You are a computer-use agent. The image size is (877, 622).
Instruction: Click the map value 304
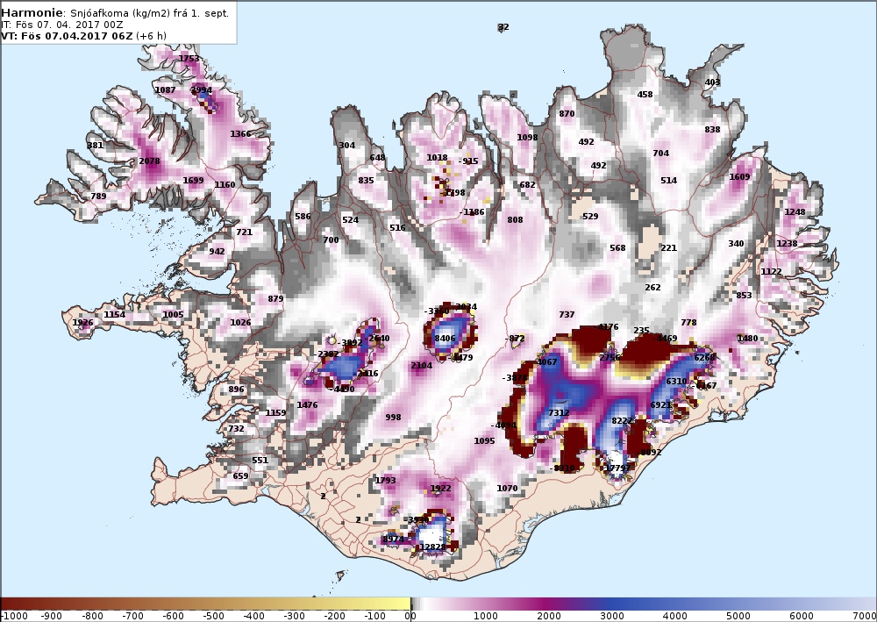pos(347,146)
